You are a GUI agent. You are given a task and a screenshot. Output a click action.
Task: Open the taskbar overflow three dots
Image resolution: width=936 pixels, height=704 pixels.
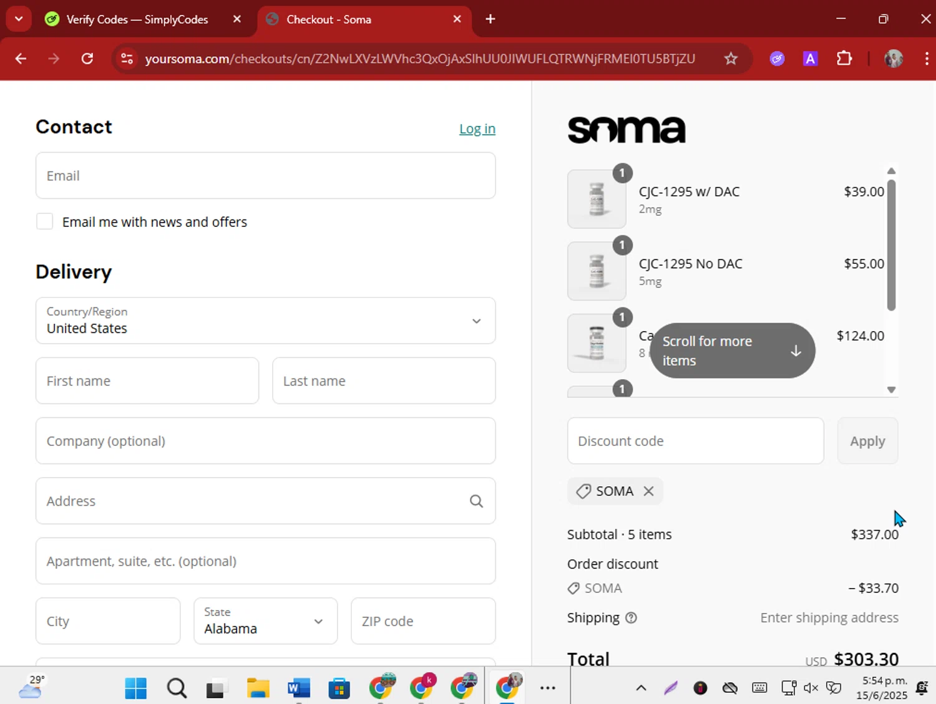(548, 688)
